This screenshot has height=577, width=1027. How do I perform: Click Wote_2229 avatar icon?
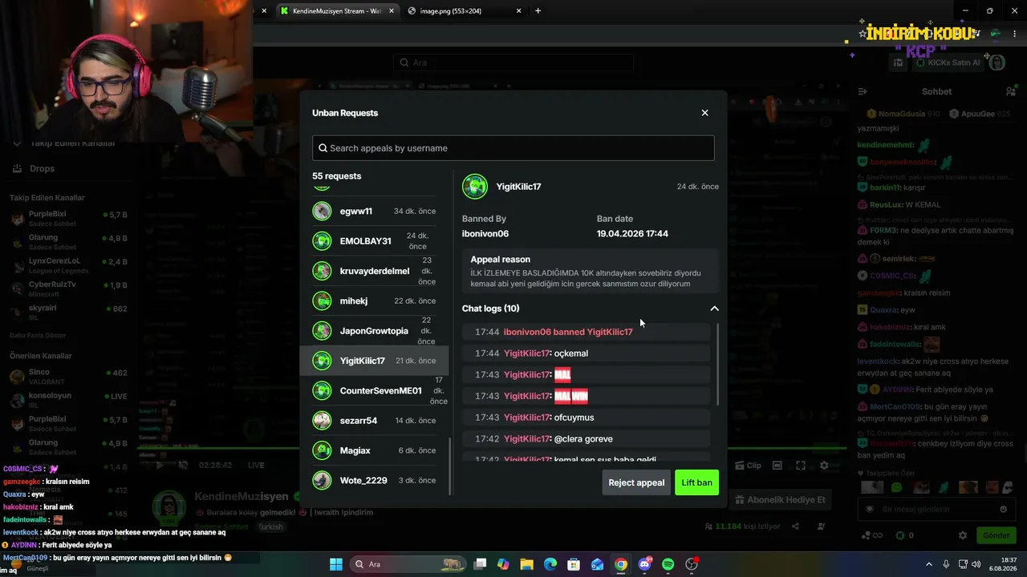click(322, 480)
